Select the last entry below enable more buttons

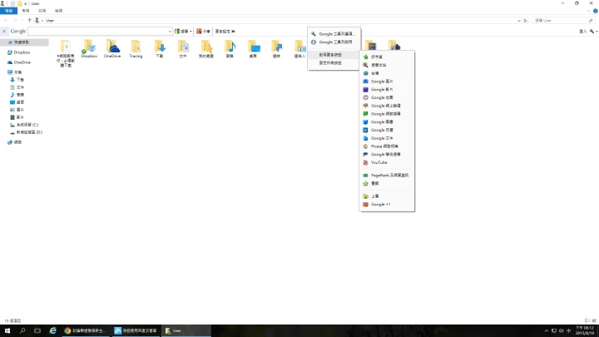coord(334,62)
